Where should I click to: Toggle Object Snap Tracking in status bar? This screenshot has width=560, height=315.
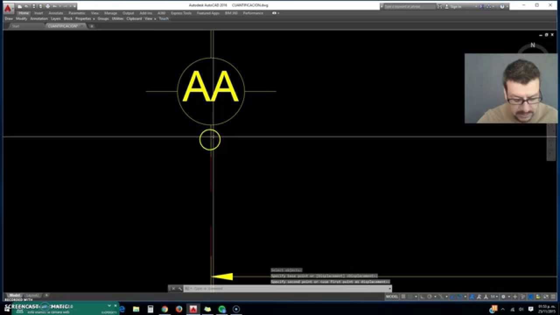[452, 297]
